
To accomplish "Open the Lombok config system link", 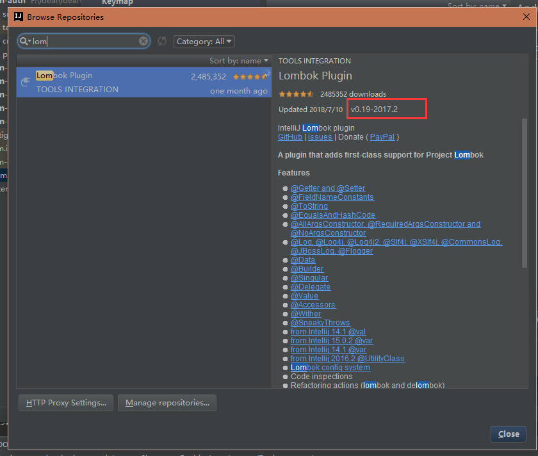I will pos(330,368).
